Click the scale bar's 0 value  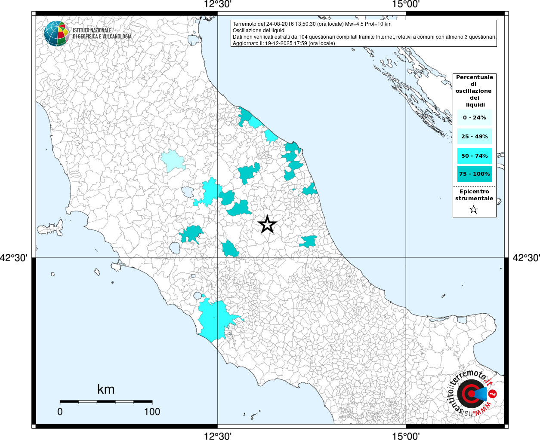pyautogui.click(x=60, y=412)
